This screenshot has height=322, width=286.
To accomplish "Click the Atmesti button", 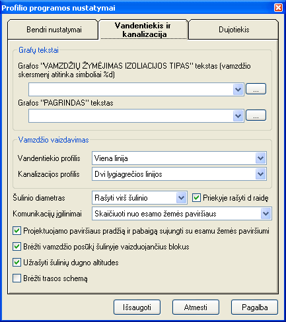I will pyautogui.click(x=196, y=307).
